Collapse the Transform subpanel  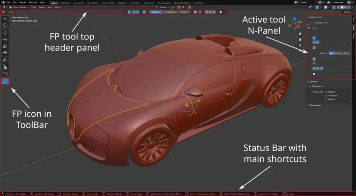pyautogui.click(x=316, y=86)
